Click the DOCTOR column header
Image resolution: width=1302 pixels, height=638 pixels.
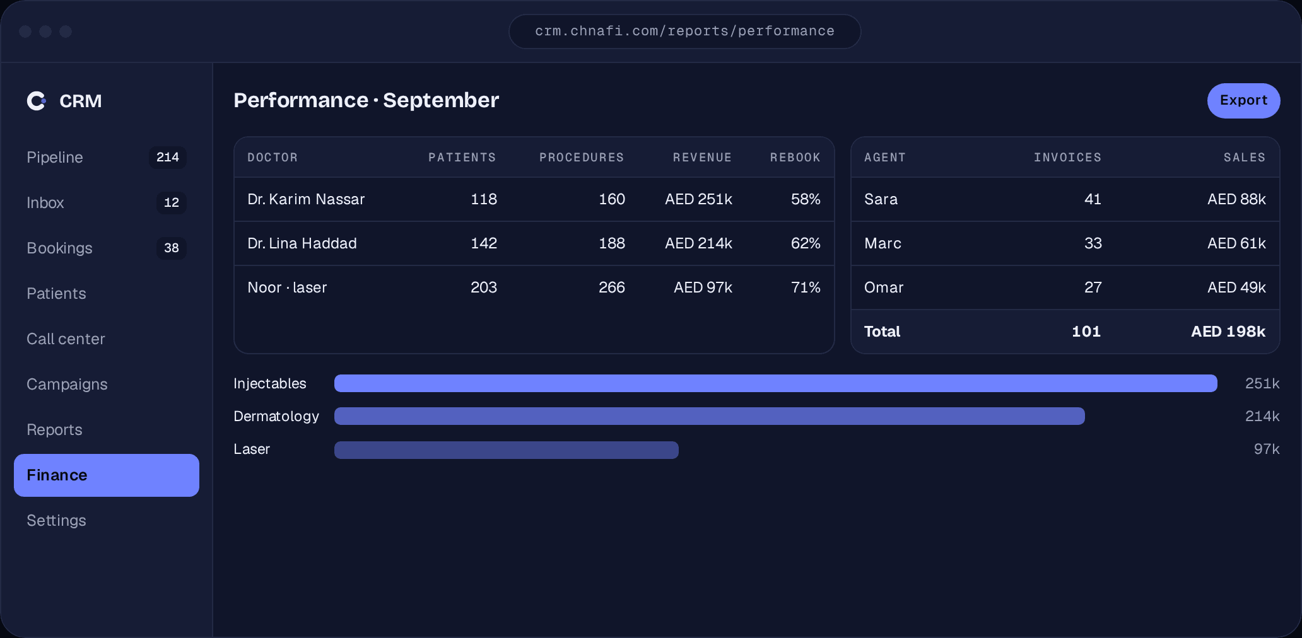pos(273,158)
